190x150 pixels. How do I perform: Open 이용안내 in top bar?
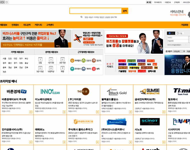click(168, 2)
